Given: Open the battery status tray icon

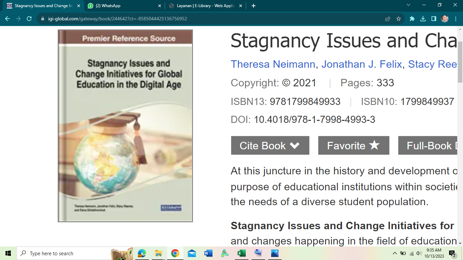Looking at the screenshot, I should tap(403, 253).
